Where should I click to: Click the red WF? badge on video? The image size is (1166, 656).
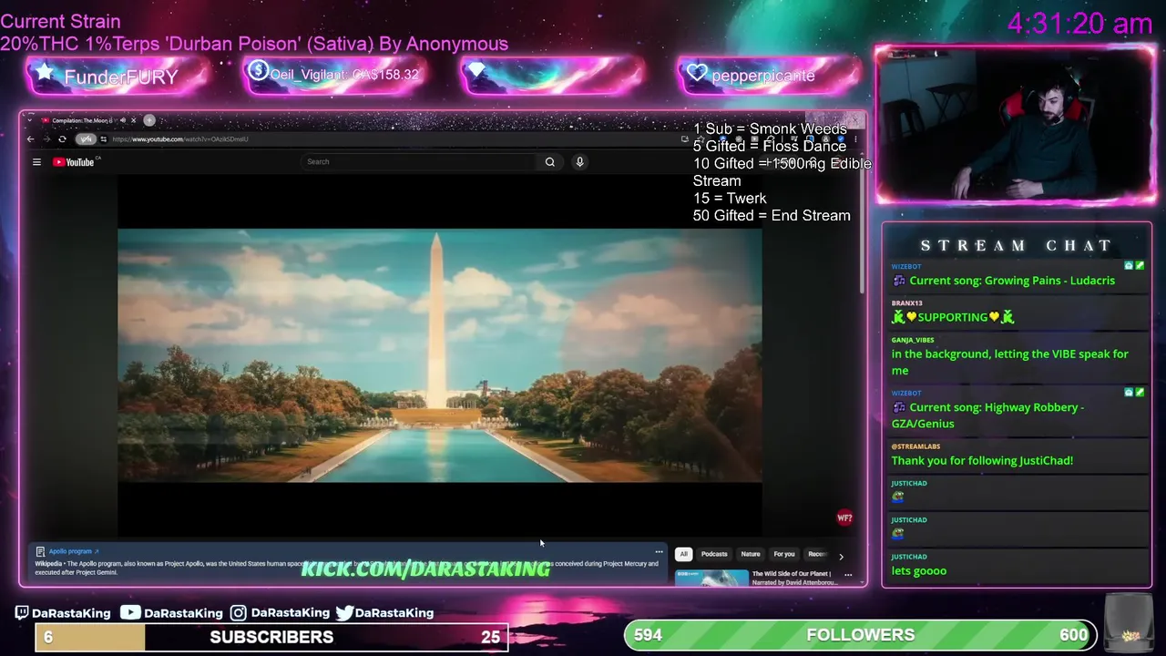coord(844,518)
